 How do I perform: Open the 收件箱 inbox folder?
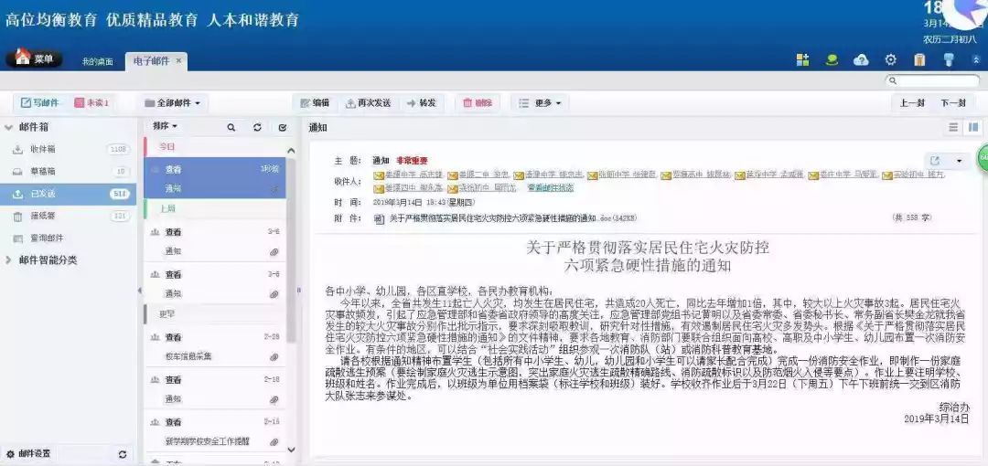pos(68,149)
